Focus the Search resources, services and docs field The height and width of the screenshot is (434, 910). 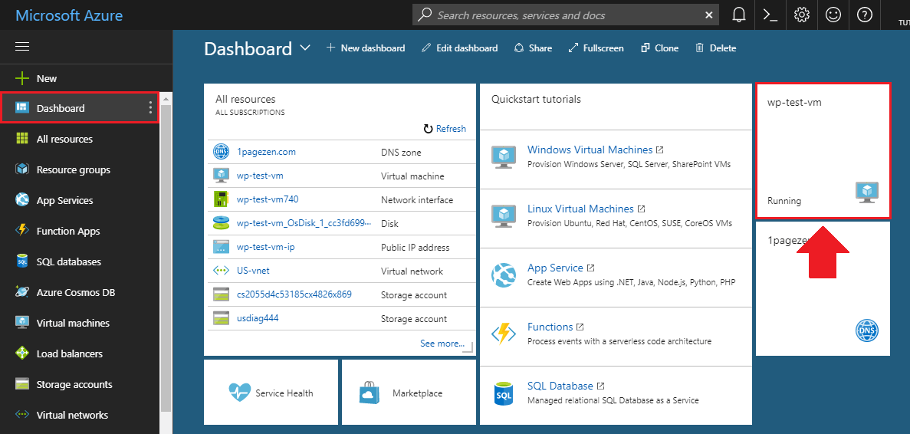point(565,15)
